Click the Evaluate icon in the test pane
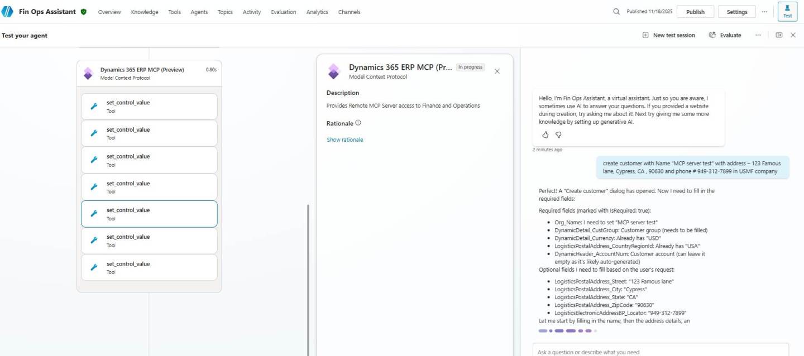Screen dimensions: 804x356 point(713,35)
